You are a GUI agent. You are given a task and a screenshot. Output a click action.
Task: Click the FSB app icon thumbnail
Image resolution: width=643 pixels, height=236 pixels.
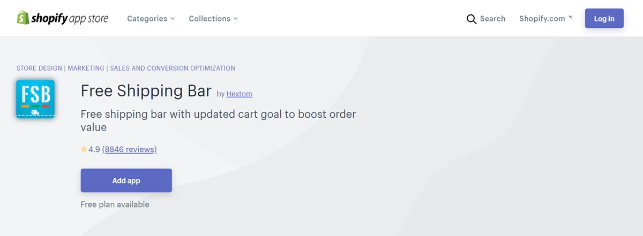(35, 99)
